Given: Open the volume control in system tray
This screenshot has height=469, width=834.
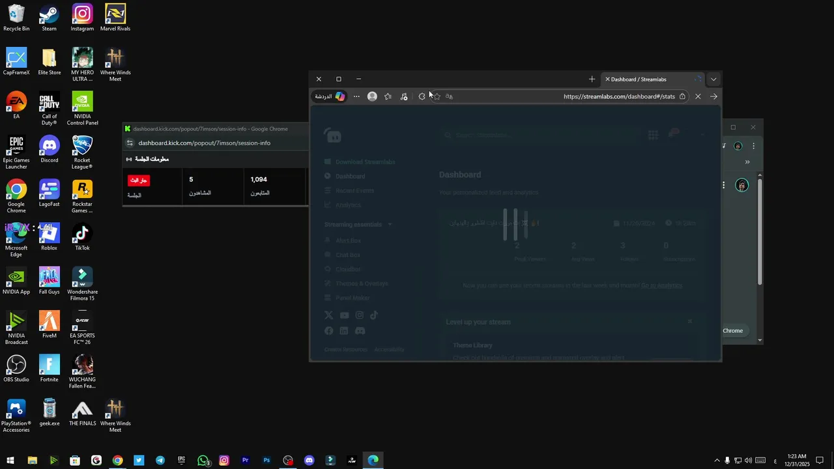Looking at the screenshot, I should (748, 461).
